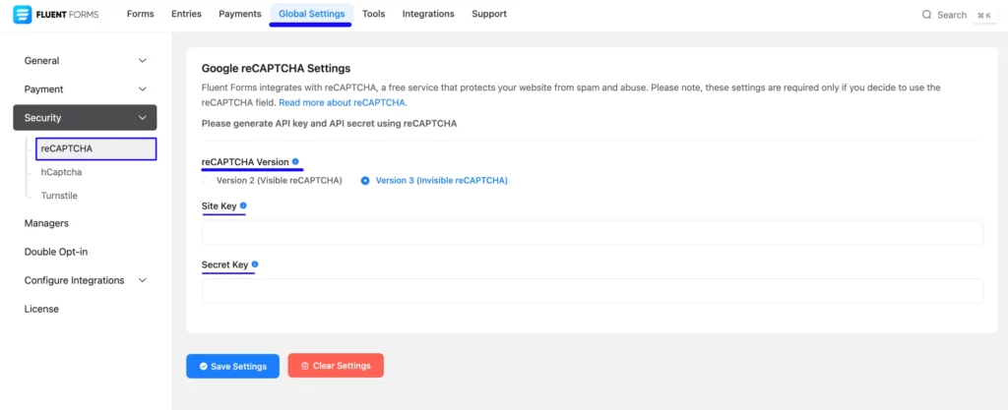
Task: Click info icon next to Secret Key
Action: click(x=255, y=264)
